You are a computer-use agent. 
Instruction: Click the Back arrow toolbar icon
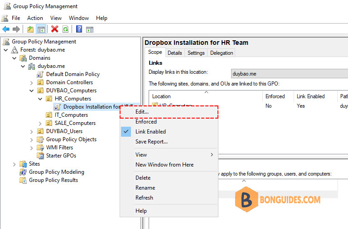[6, 29]
